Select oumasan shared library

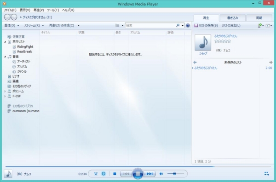click(26, 111)
